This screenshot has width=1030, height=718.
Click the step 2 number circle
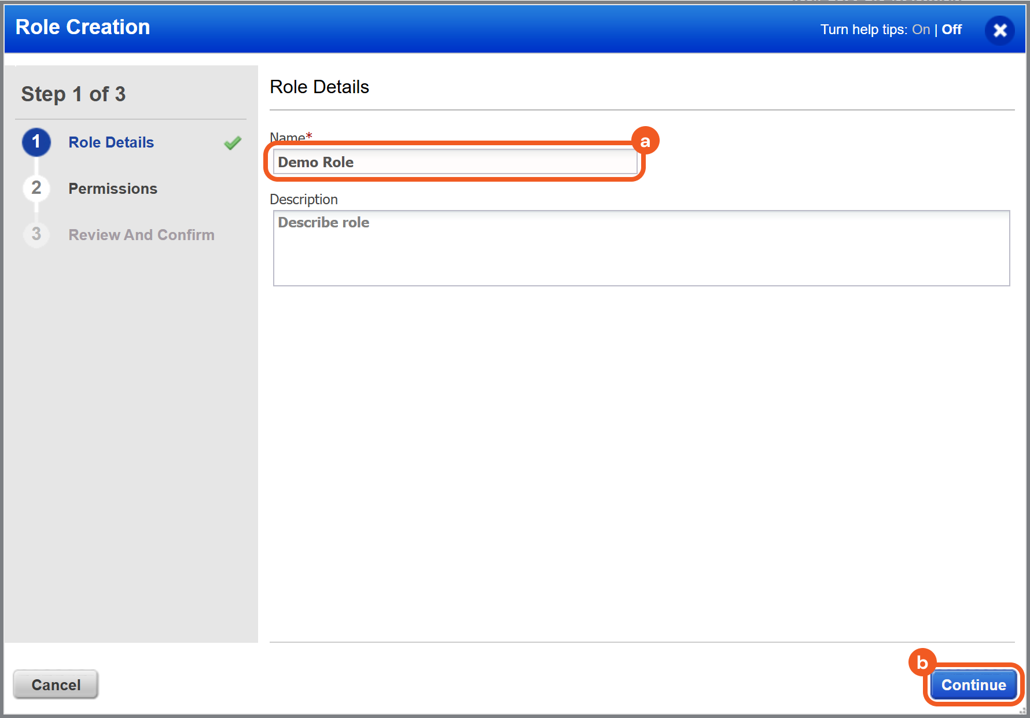(36, 188)
